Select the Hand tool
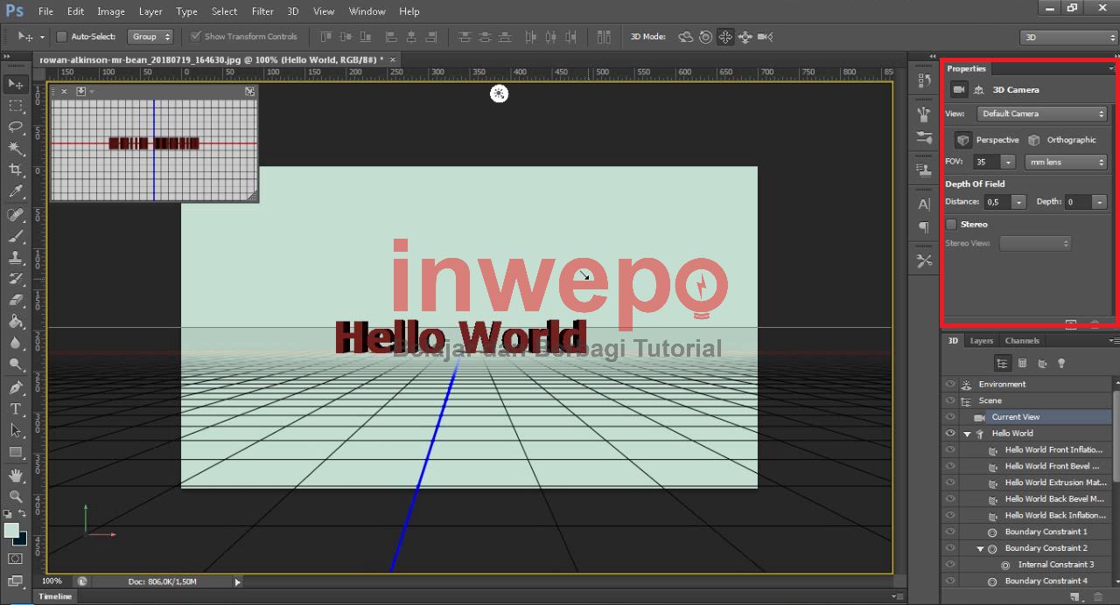The width and height of the screenshot is (1120, 605). pyautogui.click(x=16, y=475)
